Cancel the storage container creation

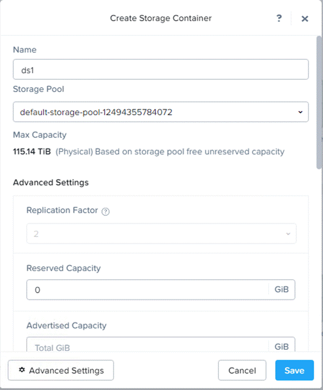(x=242, y=370)
